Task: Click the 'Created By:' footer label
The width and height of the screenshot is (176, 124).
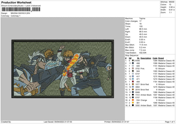Action: 6,122
